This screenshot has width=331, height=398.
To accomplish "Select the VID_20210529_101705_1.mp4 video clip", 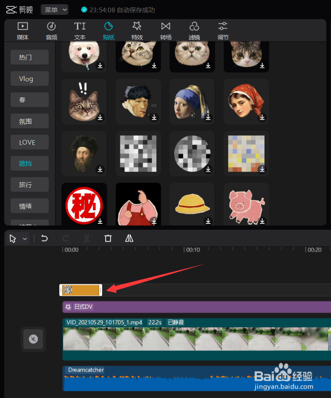I will click(x=197, y=339).
